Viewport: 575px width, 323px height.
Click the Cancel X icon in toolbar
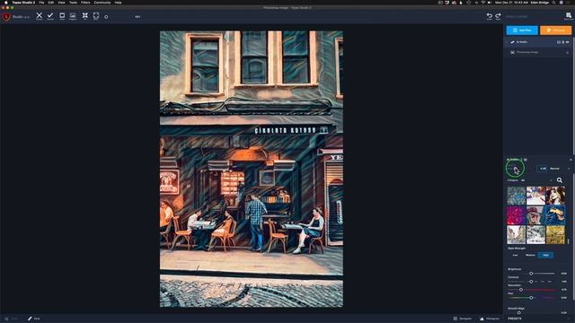coord(40,15)
